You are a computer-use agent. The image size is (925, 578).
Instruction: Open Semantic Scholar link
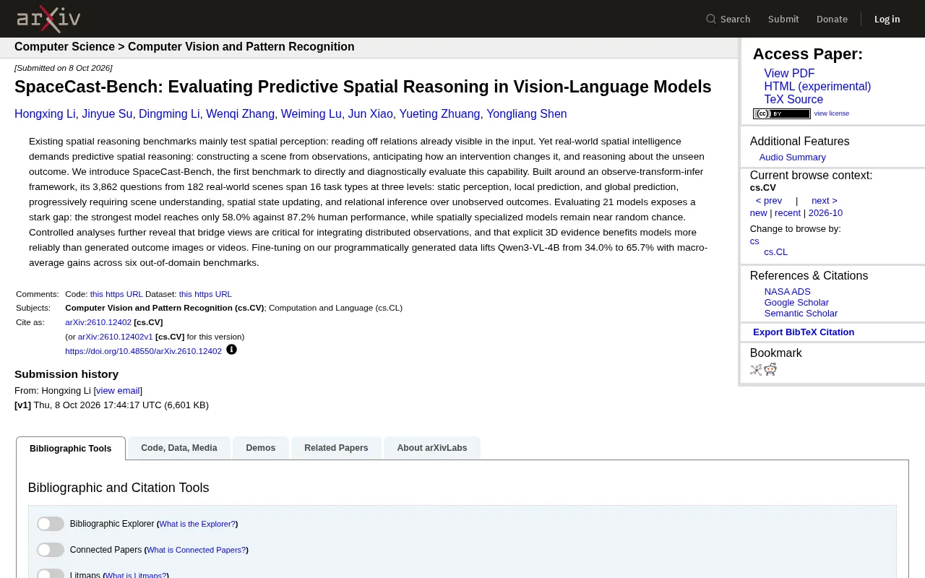click(x=801, y=314)
